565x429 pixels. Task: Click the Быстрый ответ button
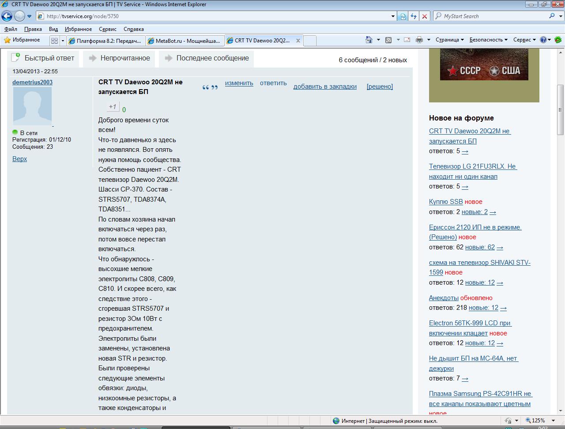coord(43,58)
